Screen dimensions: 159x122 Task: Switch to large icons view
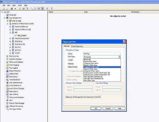[32, 9]
